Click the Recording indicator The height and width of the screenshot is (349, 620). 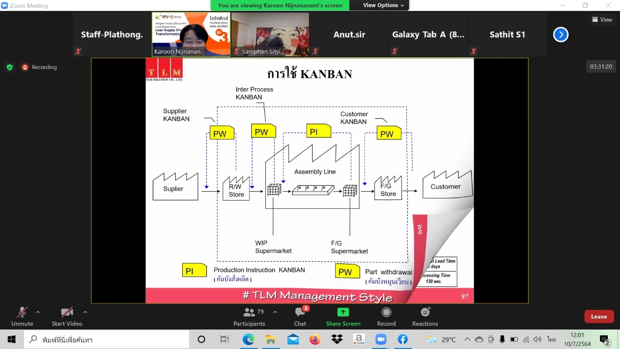tap(40, 67)
